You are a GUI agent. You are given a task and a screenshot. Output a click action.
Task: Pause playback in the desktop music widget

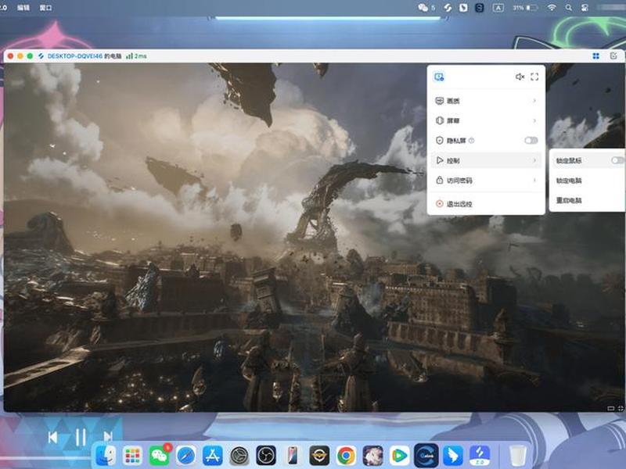(81, 437)
